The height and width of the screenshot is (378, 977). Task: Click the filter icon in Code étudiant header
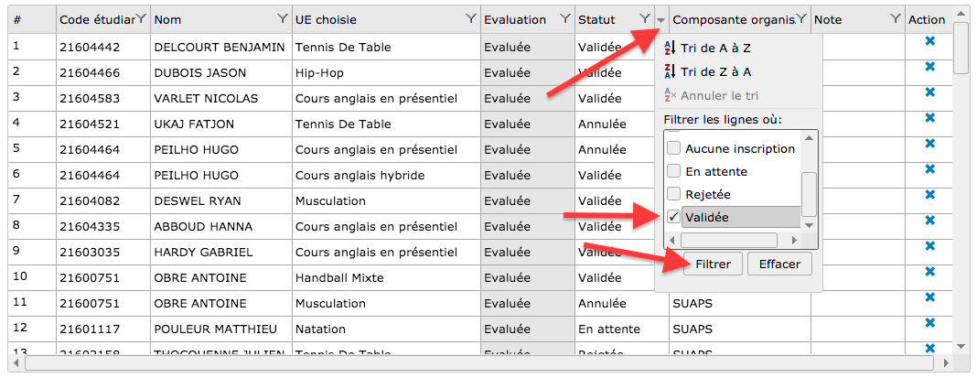click(x=140, y=18)
